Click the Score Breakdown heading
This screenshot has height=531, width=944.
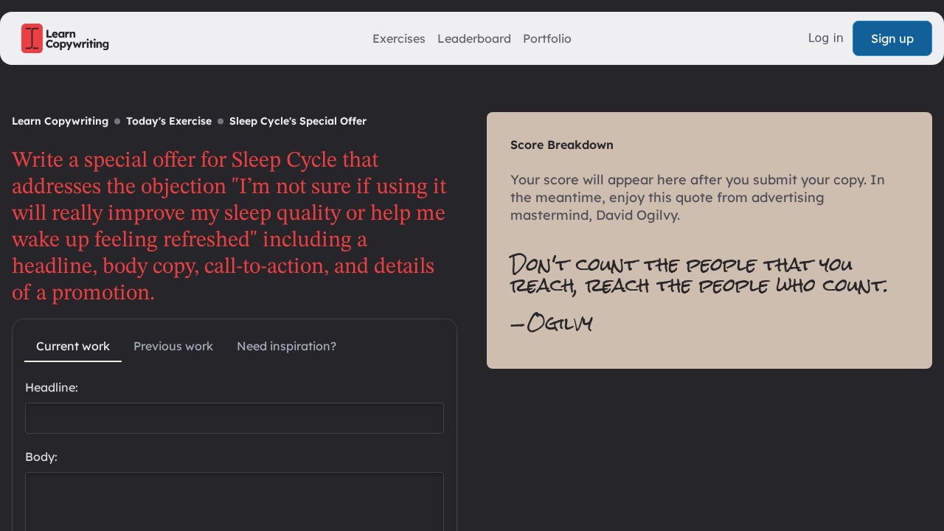562,145
